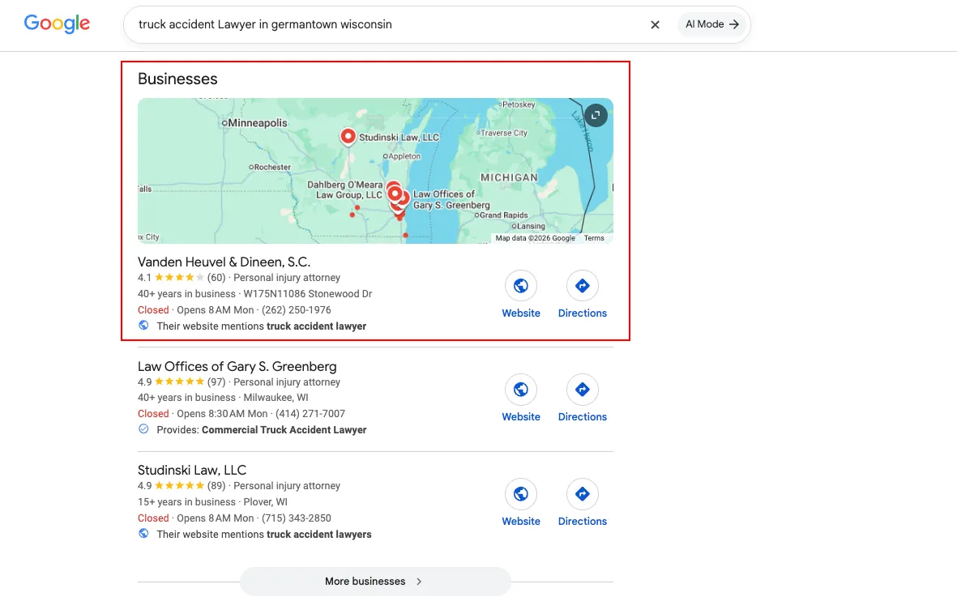Click address W175N11086 Stonewood Dr
This screenshot has width=957, height=601.
pos(308,293)
